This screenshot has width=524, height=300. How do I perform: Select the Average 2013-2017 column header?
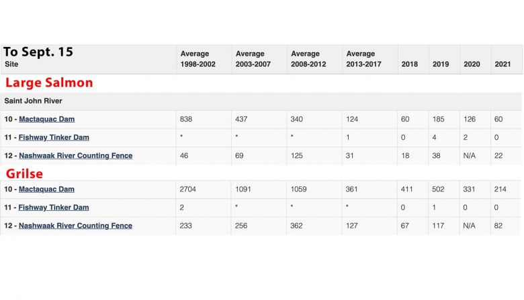(364, 59)
